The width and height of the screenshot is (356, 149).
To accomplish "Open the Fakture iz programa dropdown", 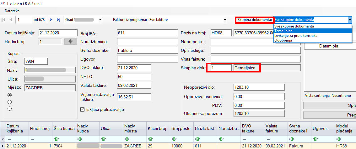I will [x=224, y=20].
